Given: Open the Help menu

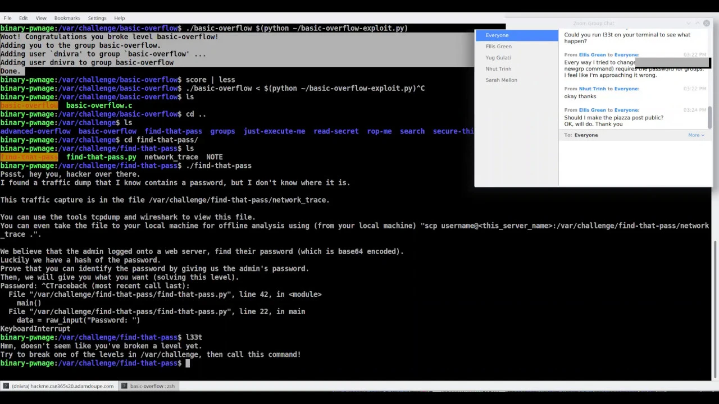Looking at the screenshot, I should coord(120,18).
